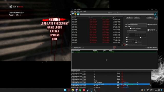Click the active Cheat Engine taskbar icon
The image size is (164, 92).
[91, 90]
